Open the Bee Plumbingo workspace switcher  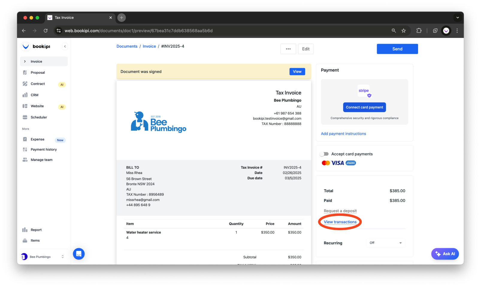(x=43, y=257)
